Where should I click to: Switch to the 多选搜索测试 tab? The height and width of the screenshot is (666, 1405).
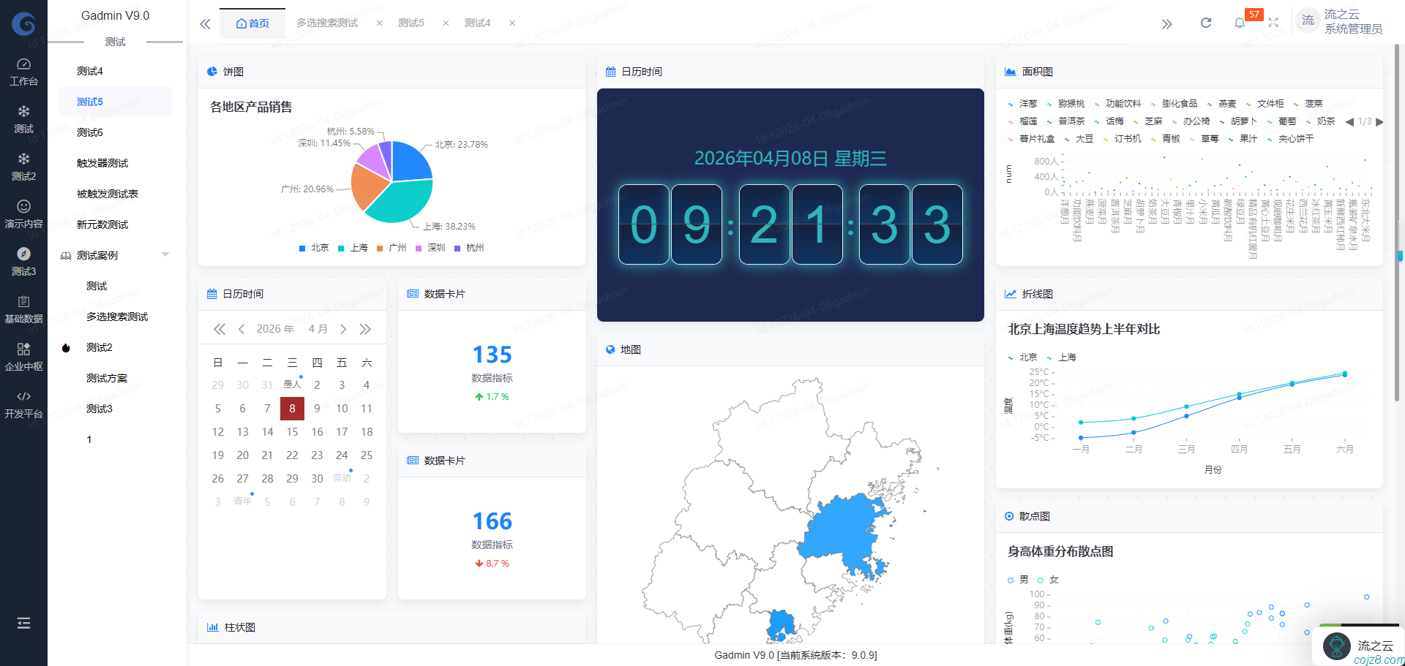tap(326, 23)
